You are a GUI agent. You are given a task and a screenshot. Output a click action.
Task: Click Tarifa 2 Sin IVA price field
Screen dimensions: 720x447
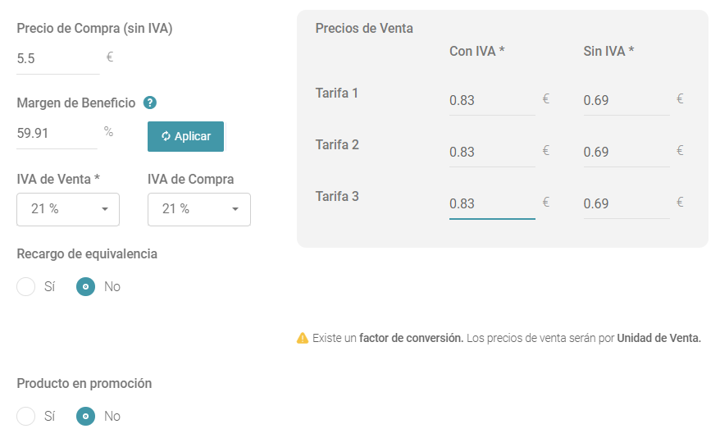(627, 152)
